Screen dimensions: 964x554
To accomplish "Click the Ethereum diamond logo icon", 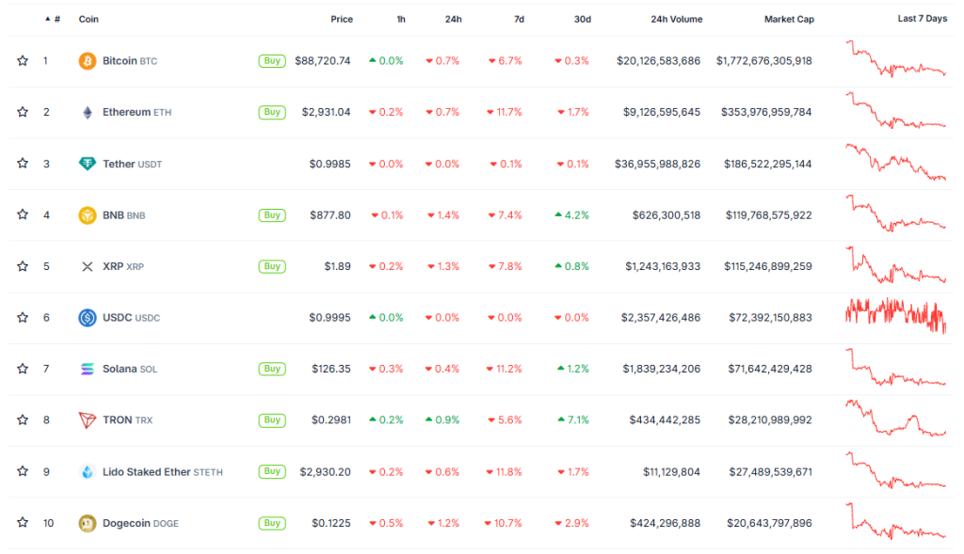I will (88, 113).
